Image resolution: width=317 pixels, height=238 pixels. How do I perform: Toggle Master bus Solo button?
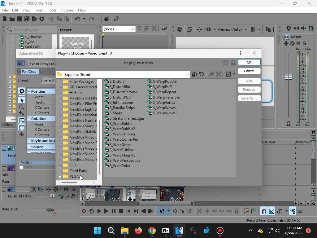[x=305, y=43]
